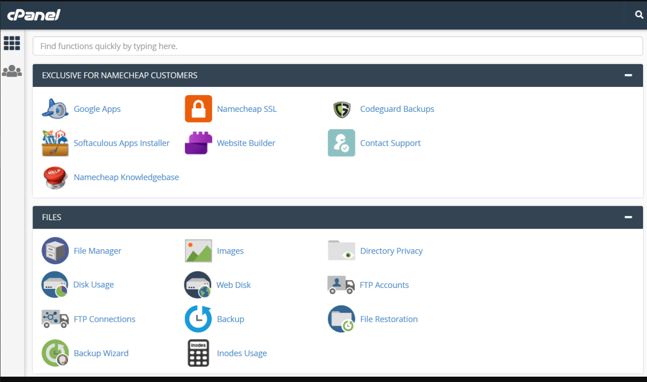Click the red Help button Knowledgebase icon
The width and height of the screenshot is (647, 382).
point(55,177)
